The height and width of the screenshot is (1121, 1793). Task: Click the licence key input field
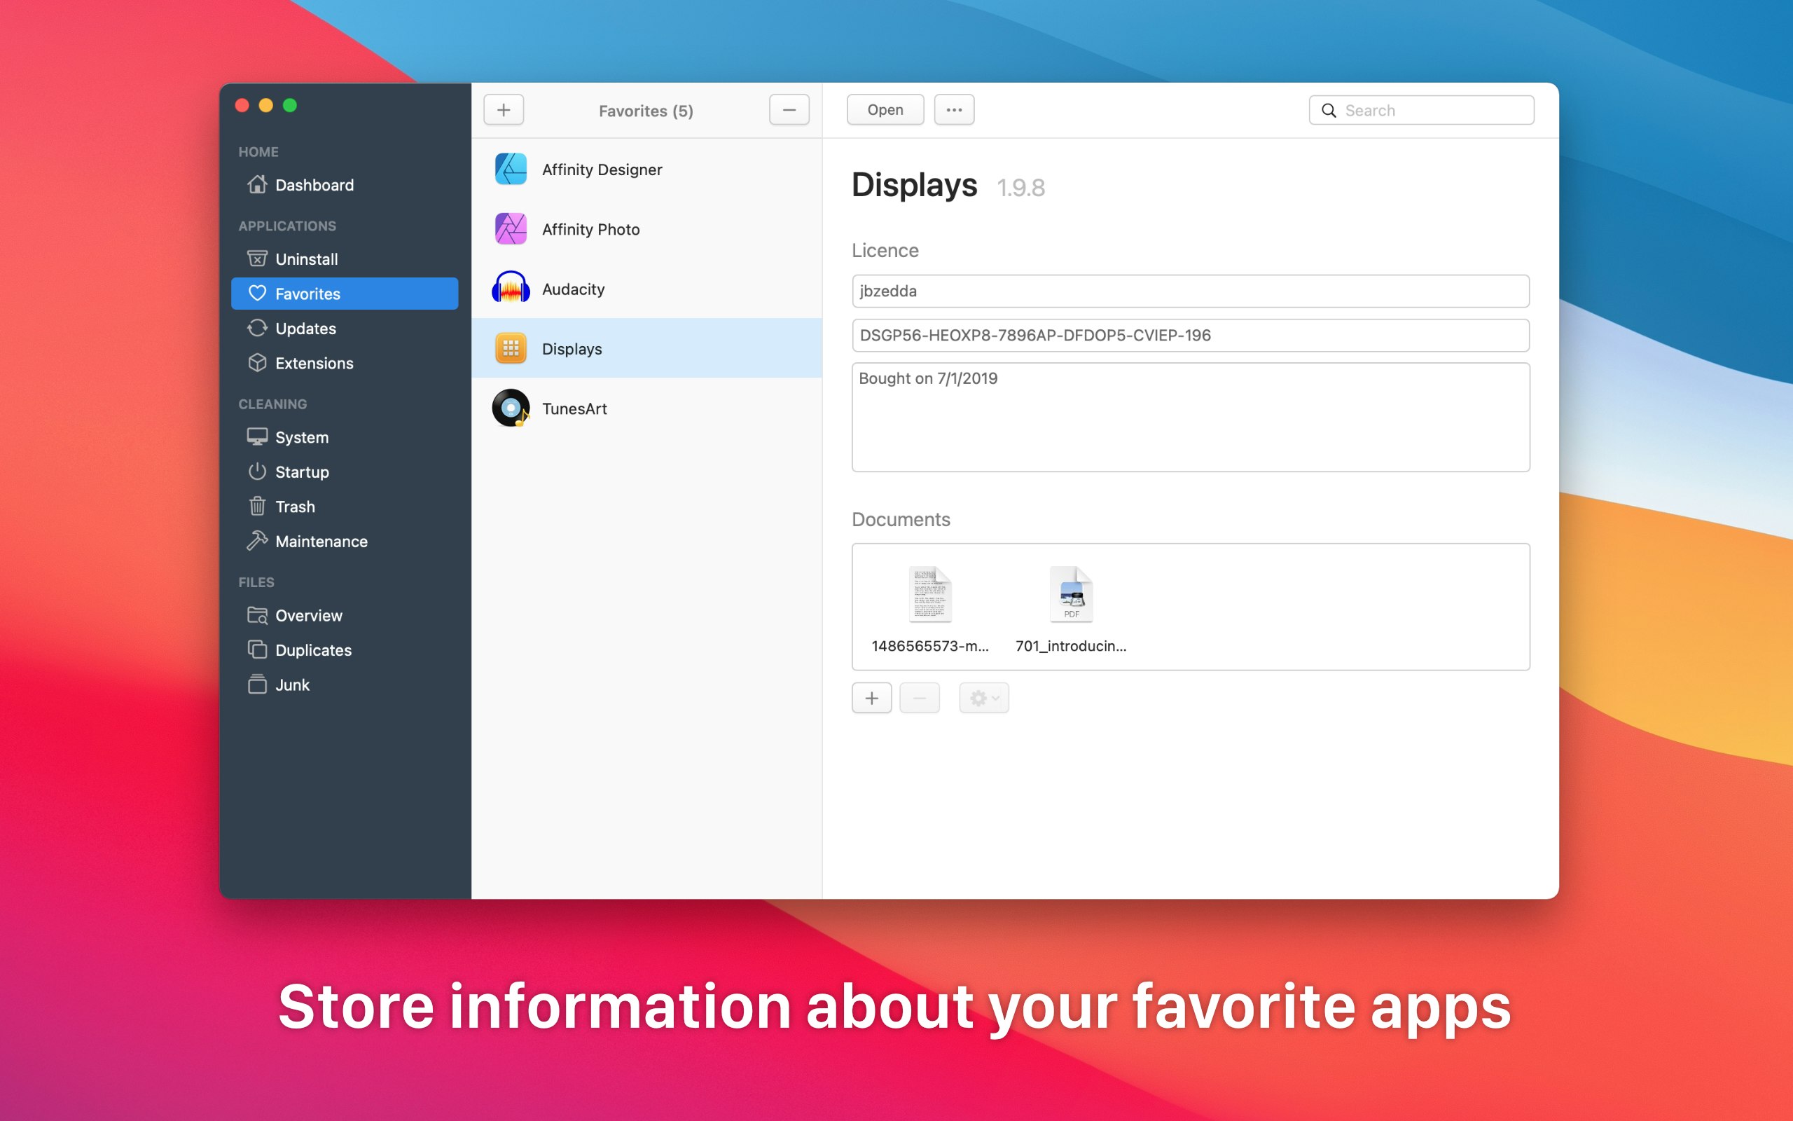click(x=1190, y=334)
